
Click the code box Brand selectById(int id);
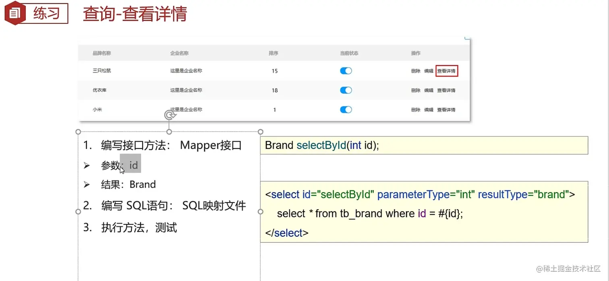424,145
